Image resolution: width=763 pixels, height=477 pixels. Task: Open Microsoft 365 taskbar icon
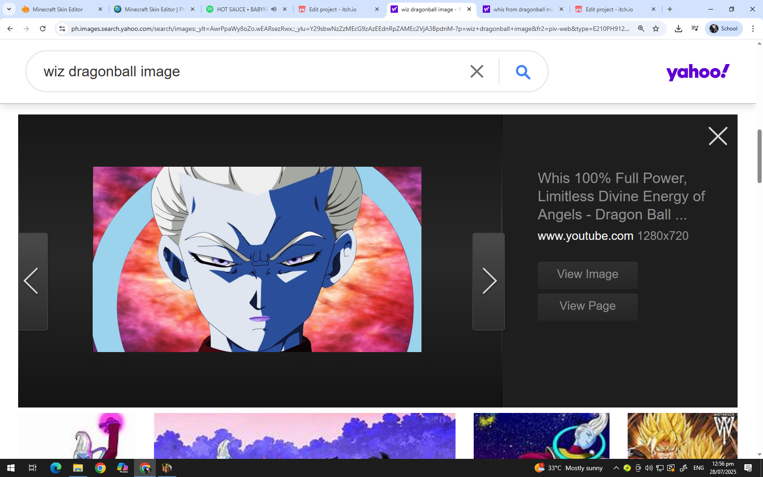tap(123, 468)
